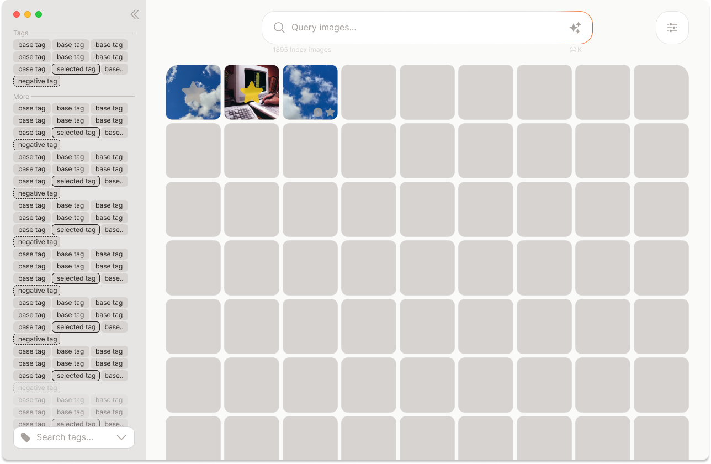This screenshot has width=711, height=464.
Task: Click the magnifier icon in the query bar
Action: tap(279, 28)
